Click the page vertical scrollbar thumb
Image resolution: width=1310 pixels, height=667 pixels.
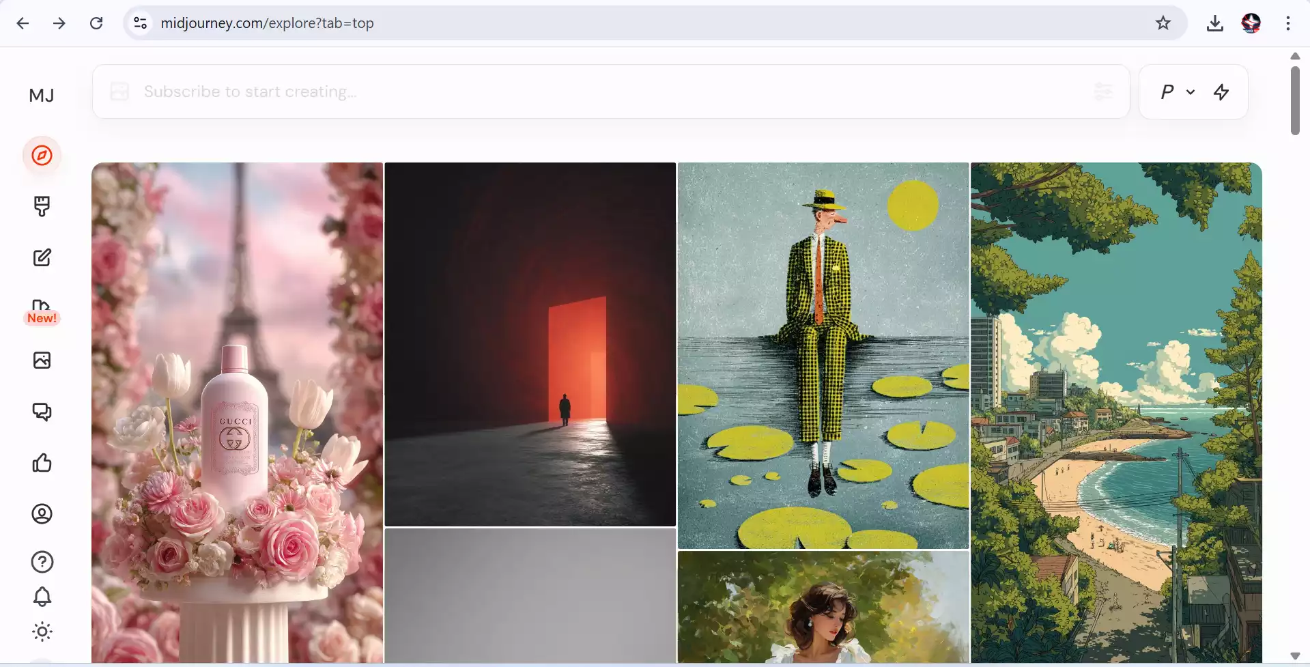[1295, 100]
